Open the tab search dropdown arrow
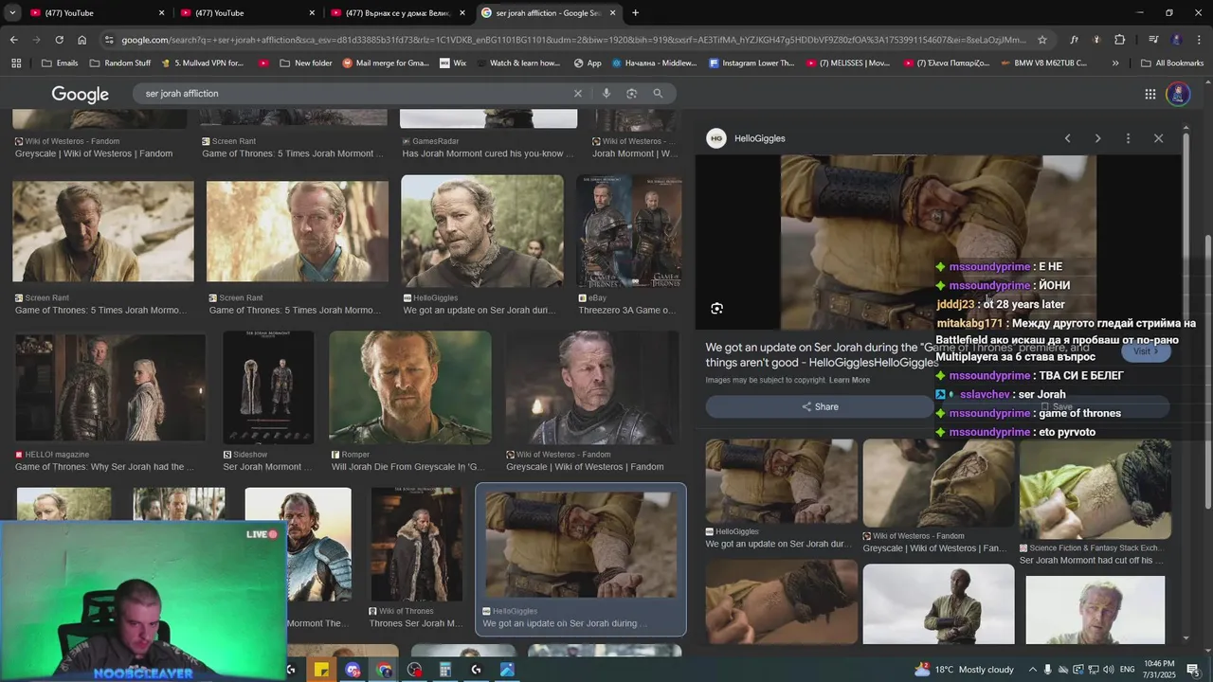Image resolution: width=1213 pixels, height=682 pixels. point(12,13)
